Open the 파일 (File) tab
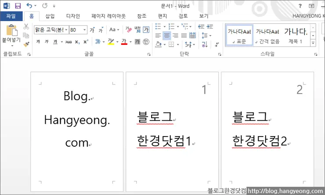 [11, 16]
